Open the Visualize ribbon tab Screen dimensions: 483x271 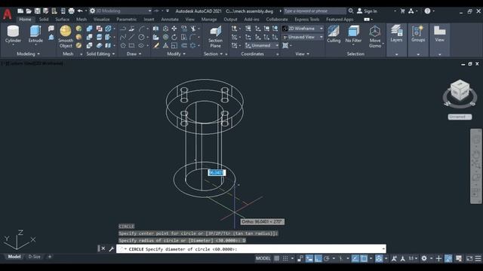point(101,20)
